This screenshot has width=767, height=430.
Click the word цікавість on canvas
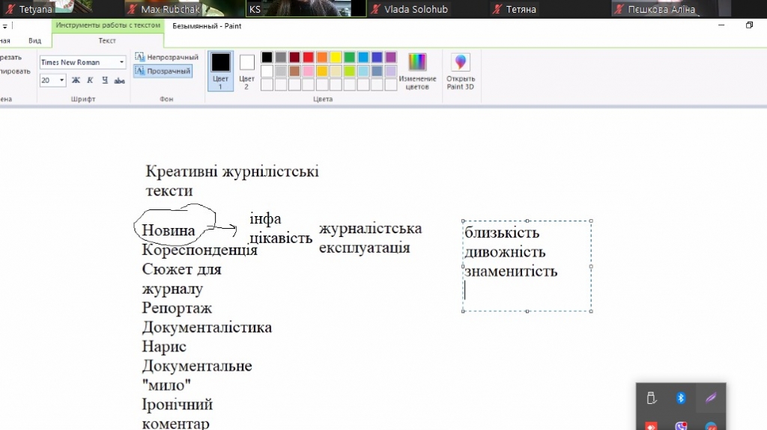281,239
